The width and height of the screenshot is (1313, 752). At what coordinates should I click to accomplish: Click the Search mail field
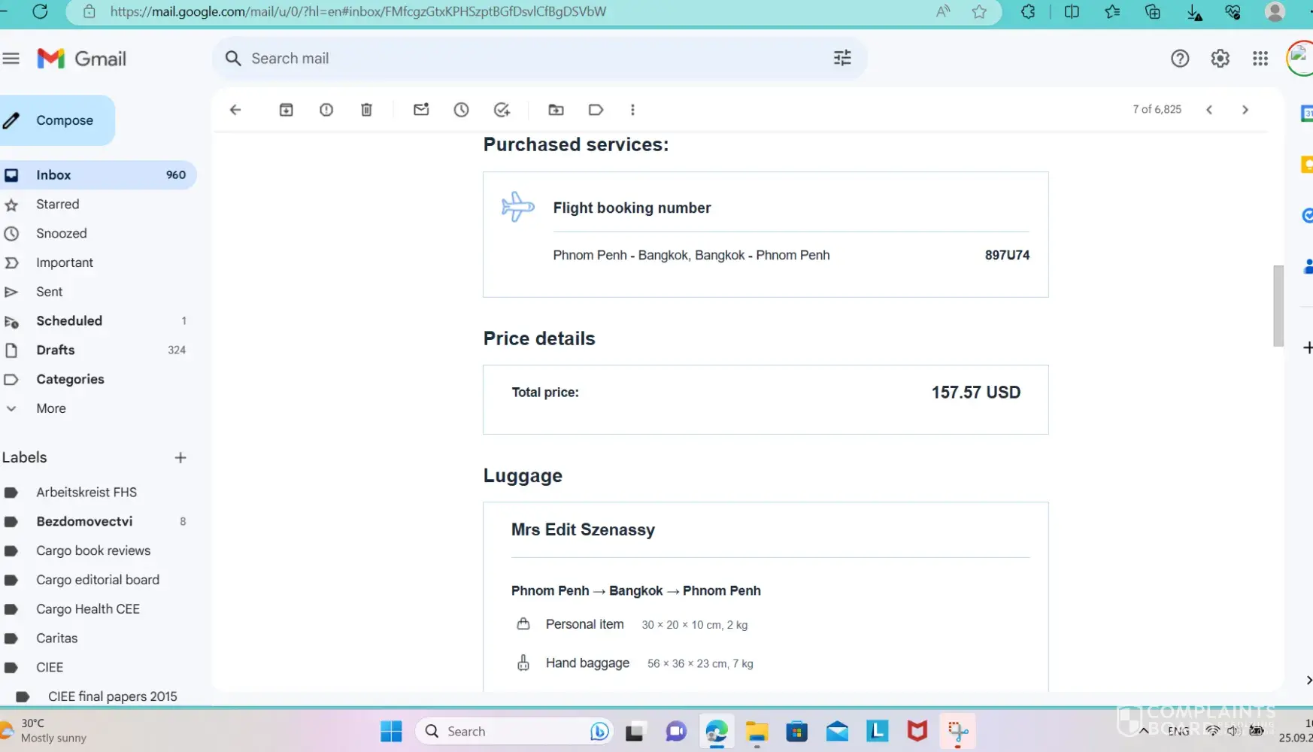click(x=538, y=58)
